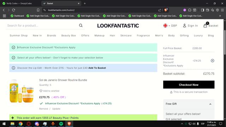Image resolution: width=226 pixels, height=127 pixels.
Task: Open the Makeup menu
Action: (x=100, y=35)
